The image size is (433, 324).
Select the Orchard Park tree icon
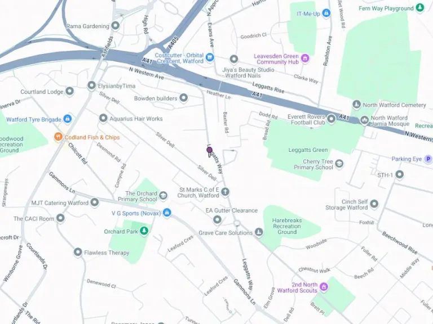(144, 231)
